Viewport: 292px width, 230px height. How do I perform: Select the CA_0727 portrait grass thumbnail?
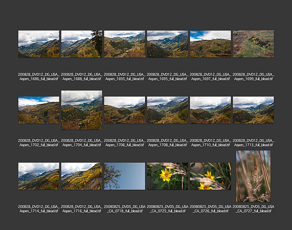click(x=254, y=176)
